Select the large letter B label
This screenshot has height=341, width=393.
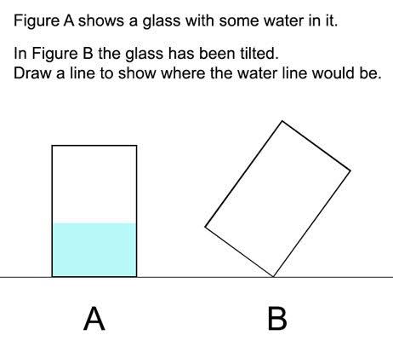tap(277, 319)
